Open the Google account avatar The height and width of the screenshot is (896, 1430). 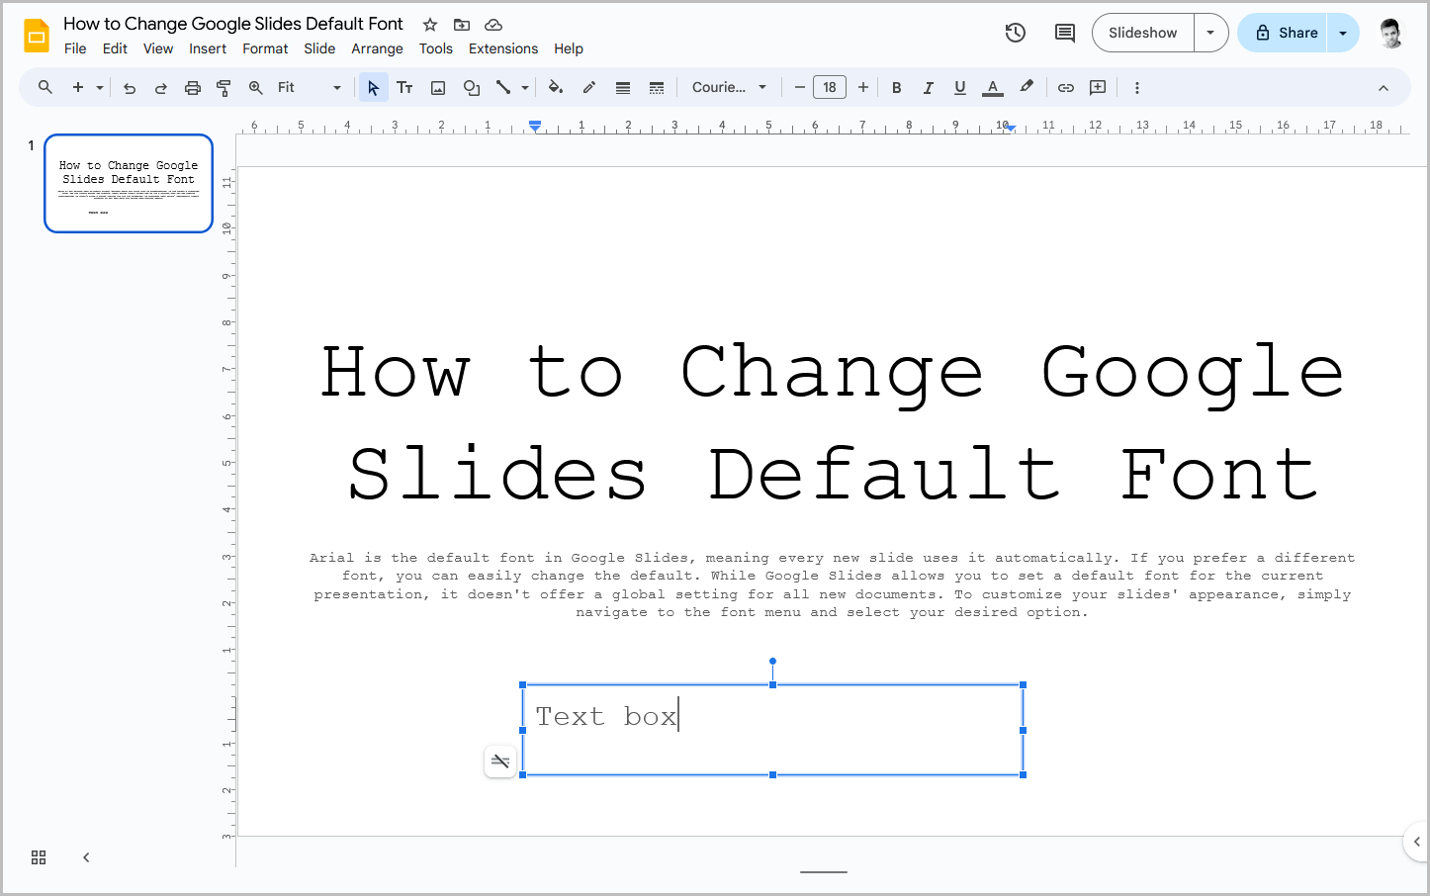(x=1391, y=33)
